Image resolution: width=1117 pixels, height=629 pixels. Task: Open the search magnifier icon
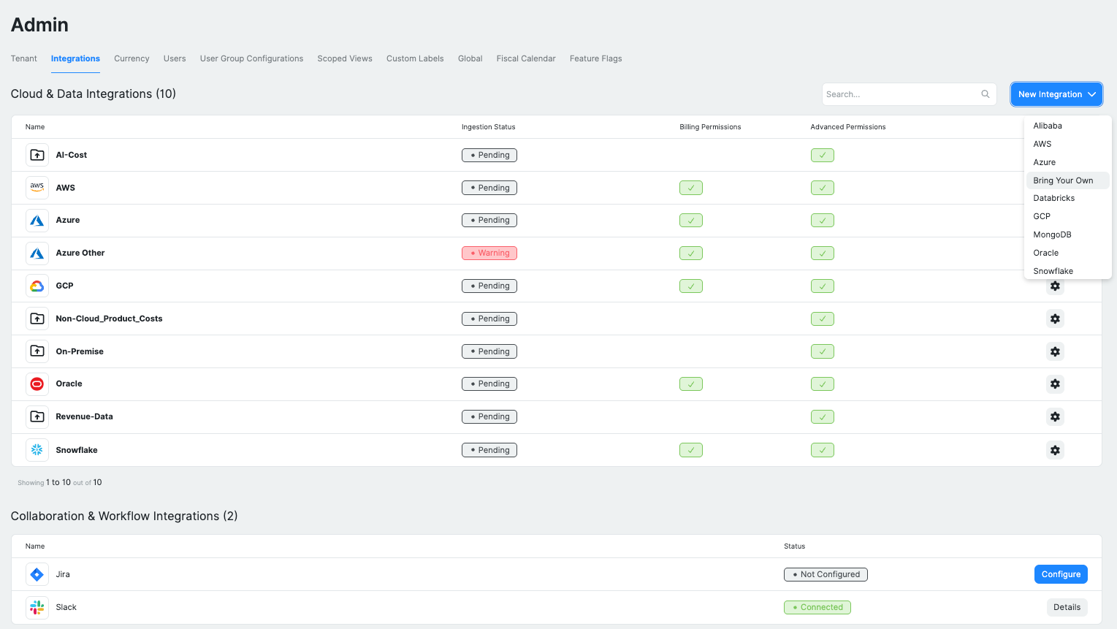tap(985, 94)
